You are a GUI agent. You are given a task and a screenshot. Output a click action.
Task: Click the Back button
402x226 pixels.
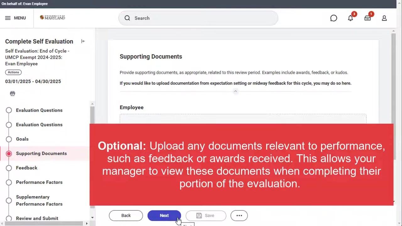126,216
